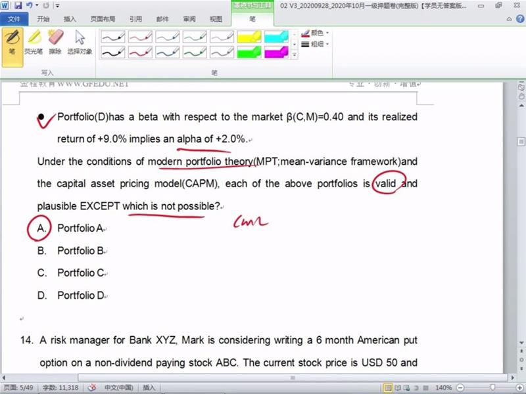Toggle the Insert (插入) mode in status bar
Screen dimensions: 526x394
[x=149, y=387]
